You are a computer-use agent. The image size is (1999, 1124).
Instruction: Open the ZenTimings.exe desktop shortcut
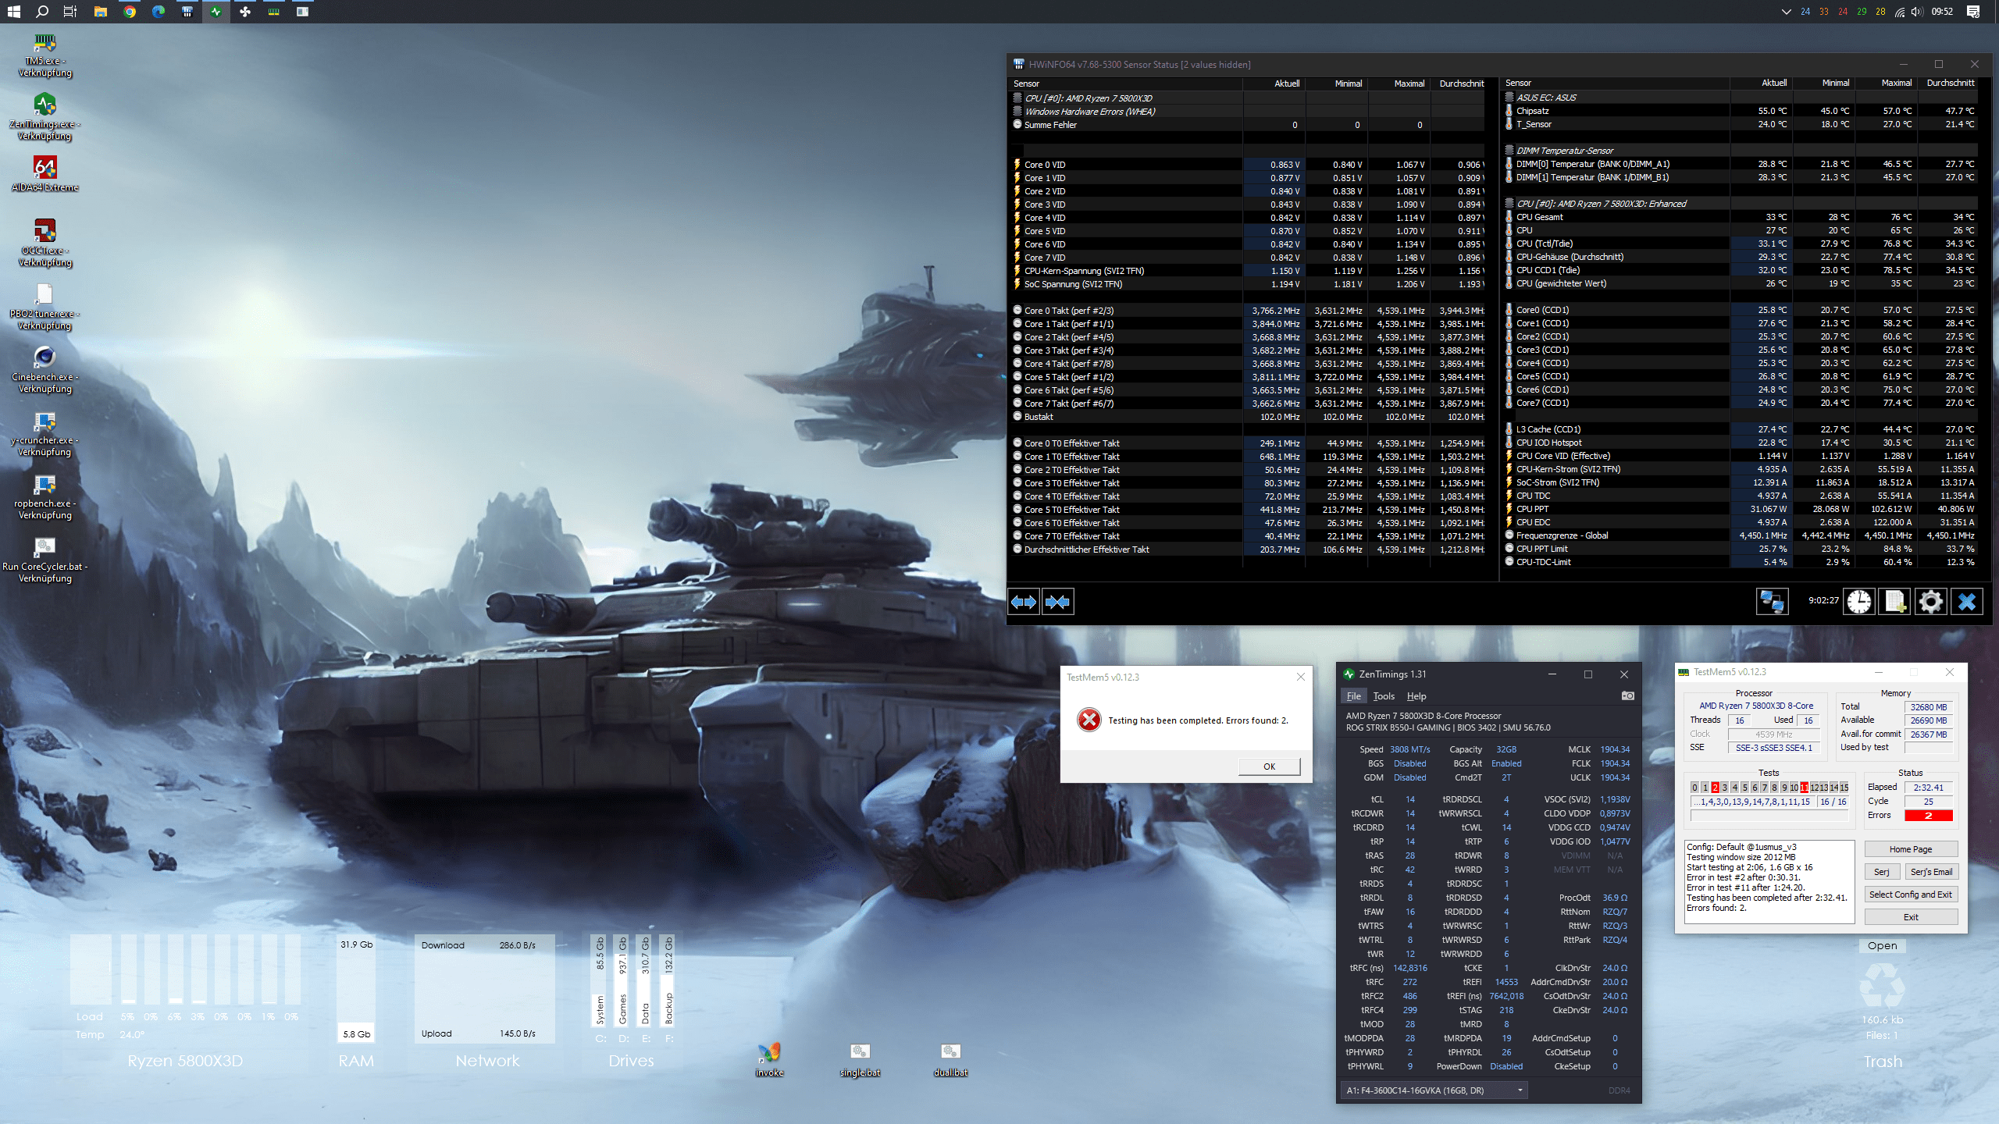click(45, 117)
